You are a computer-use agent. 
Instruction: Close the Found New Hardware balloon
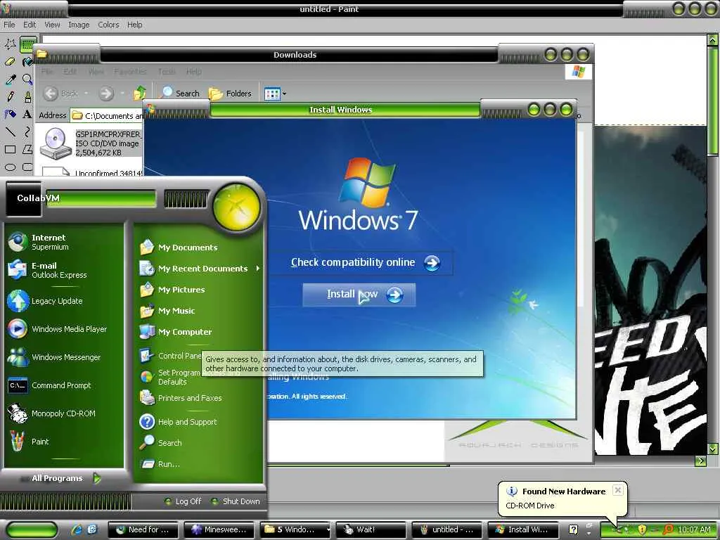click(x=618, y=490)
